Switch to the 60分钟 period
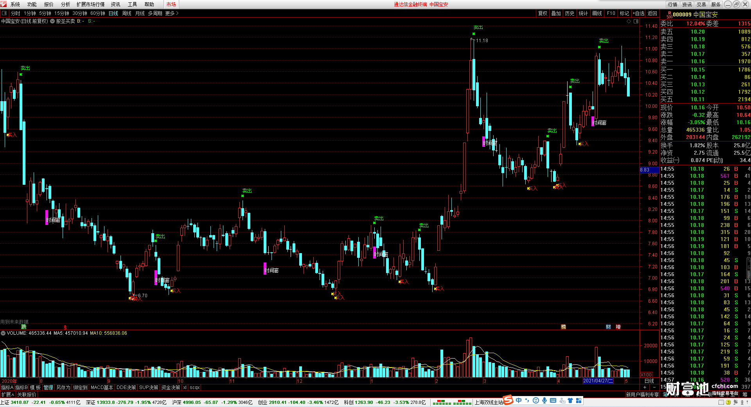The height and width of the screenshot is (407, 751). [98, 13]
